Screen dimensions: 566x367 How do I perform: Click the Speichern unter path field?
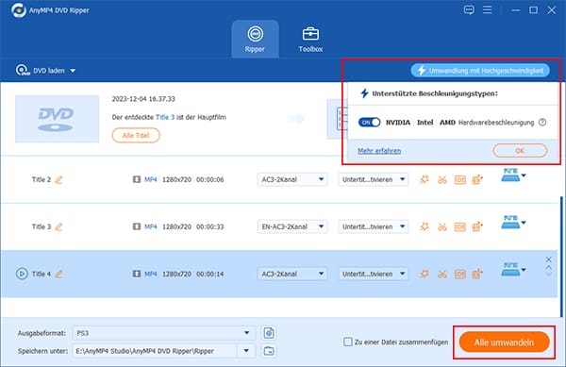pos(156,351)
